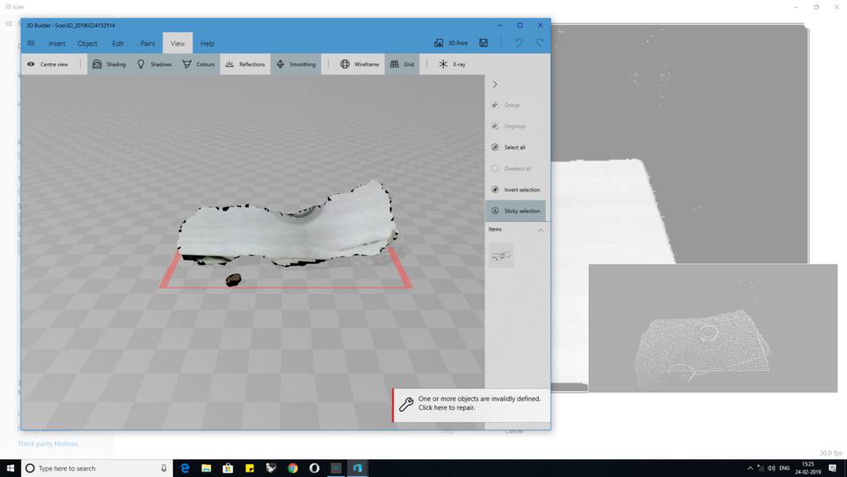This screenshot has width=847, height=477.
Task: Open the Paint menu tab
Action: (147, 44)
